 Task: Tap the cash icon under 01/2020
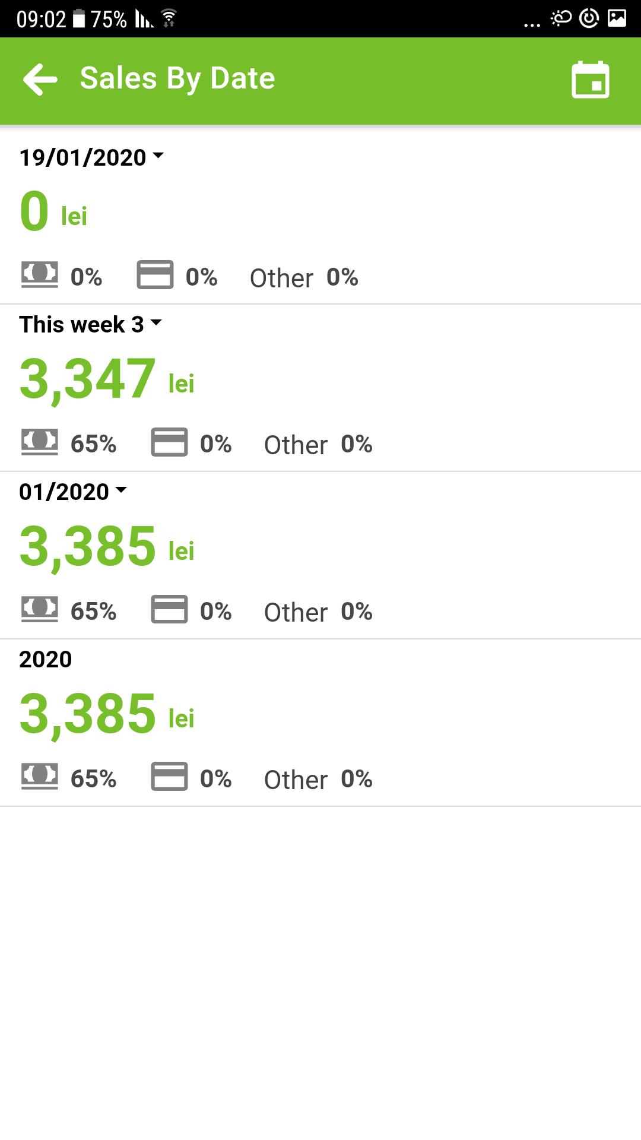[x=40, y=610]
